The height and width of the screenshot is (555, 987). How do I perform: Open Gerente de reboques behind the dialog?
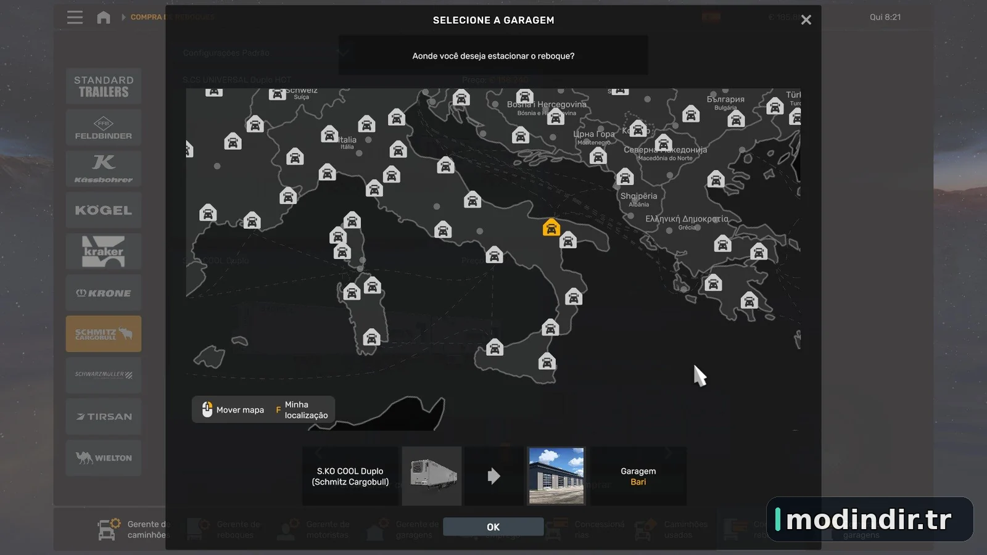(223, 529)
